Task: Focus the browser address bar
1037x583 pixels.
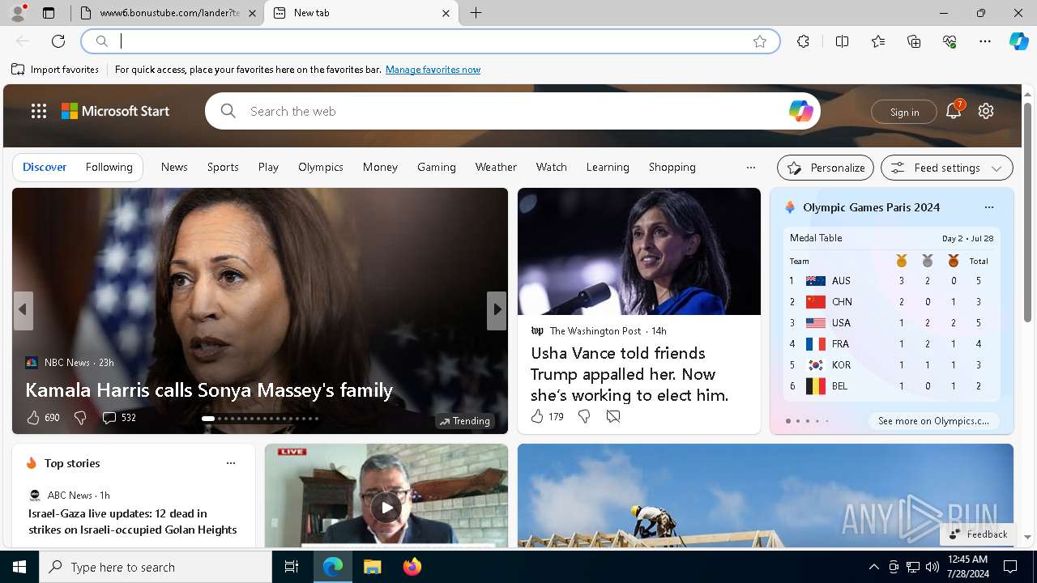Action: coord(431,41)
